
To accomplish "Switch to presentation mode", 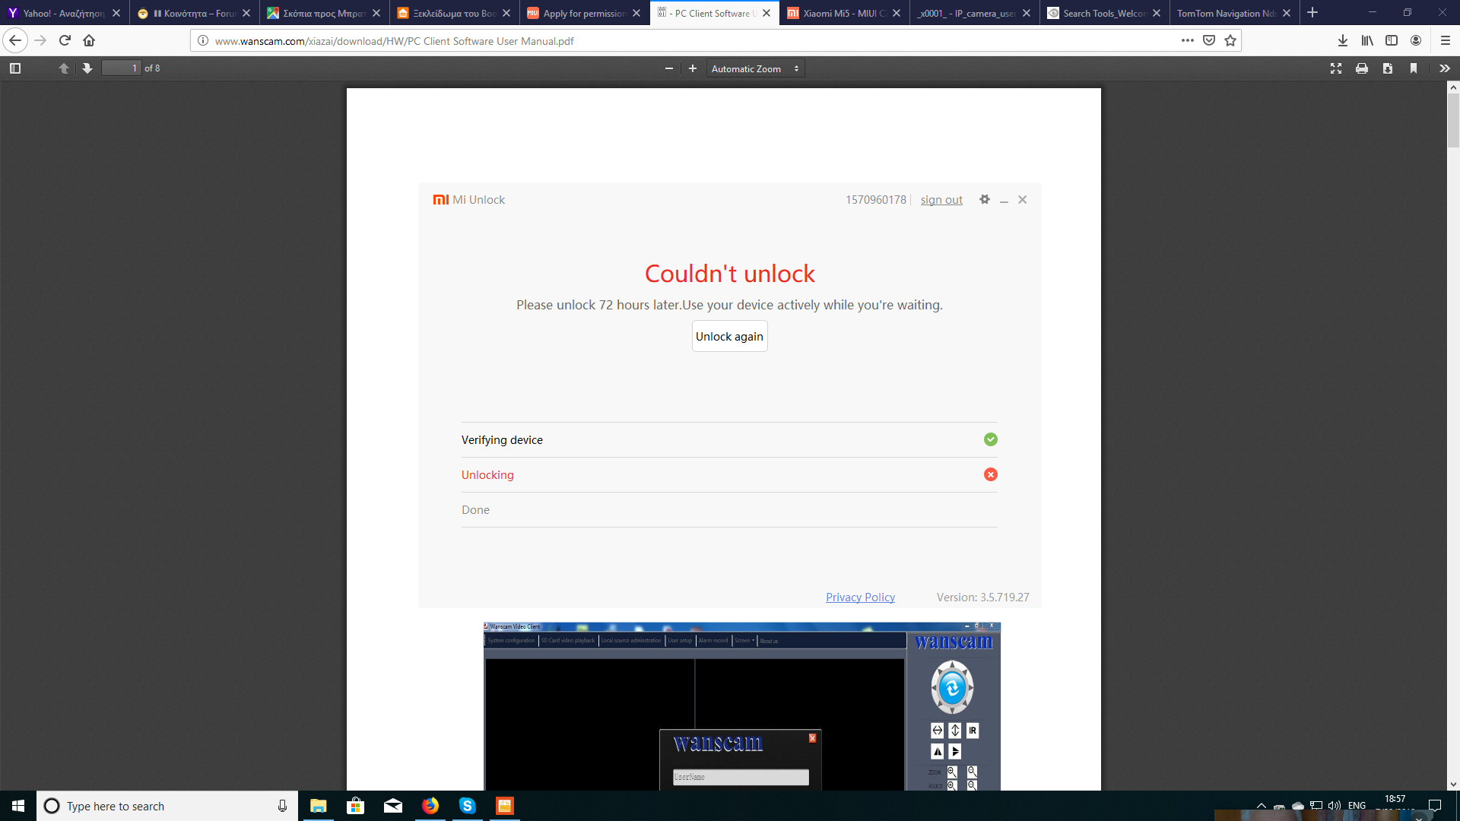I will (x=1336, y=68).
